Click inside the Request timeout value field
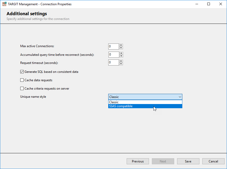Image resolution: width=227 pixels, height=169 pixels. [x=113, y=62]
